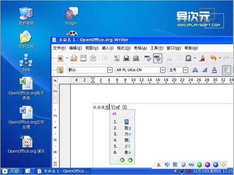
Task: Open the 工具(T) menu
Action: pos(157,48)
